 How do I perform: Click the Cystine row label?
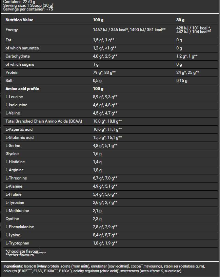12,219
